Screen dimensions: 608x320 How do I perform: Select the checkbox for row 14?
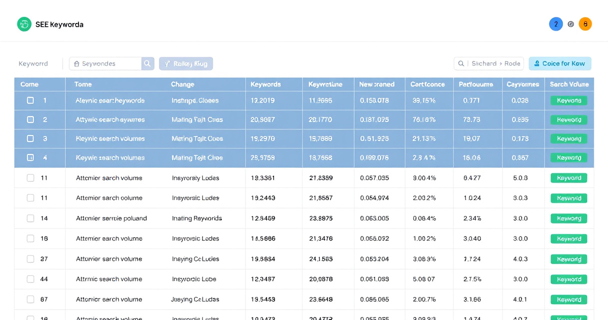(x=30, y=218)
